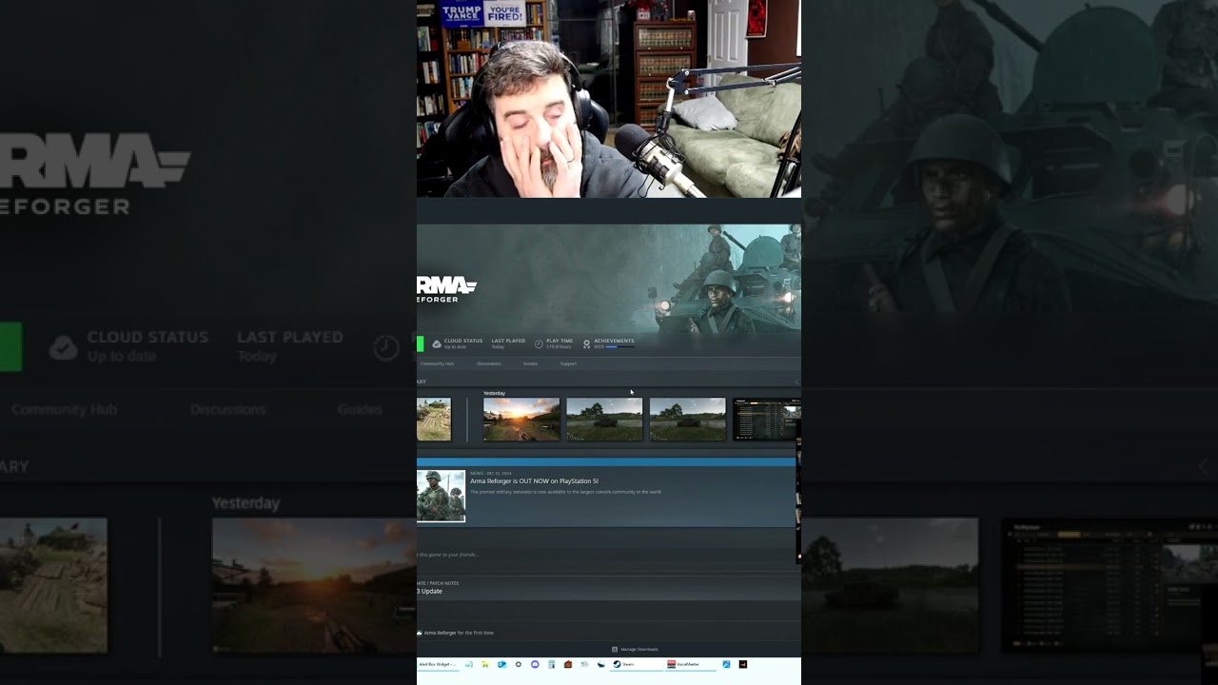Viewport: 1218px width, 685px height.
Task: Collapse the activity section chevron
Action: pos(796,382)
